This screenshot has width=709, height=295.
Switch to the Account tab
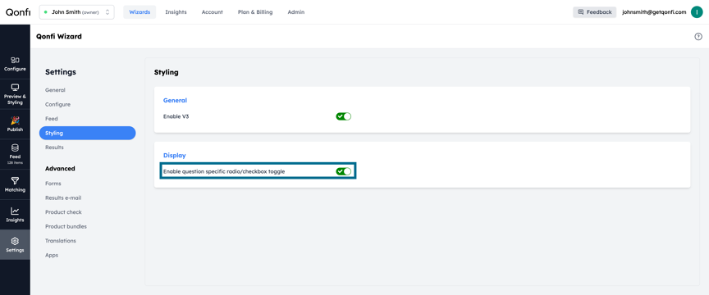tap(212, 12)
